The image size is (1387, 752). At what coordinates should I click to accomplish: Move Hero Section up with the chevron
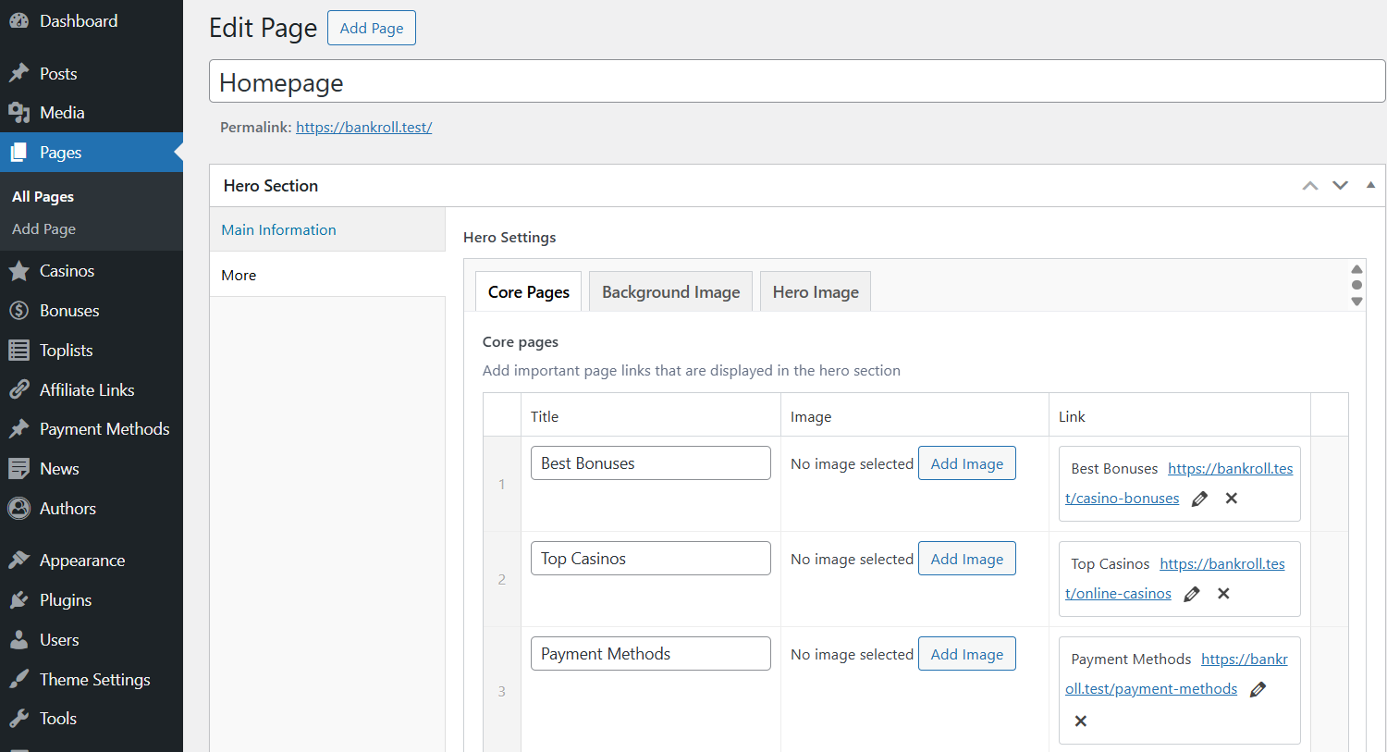tap(1309, 185)
